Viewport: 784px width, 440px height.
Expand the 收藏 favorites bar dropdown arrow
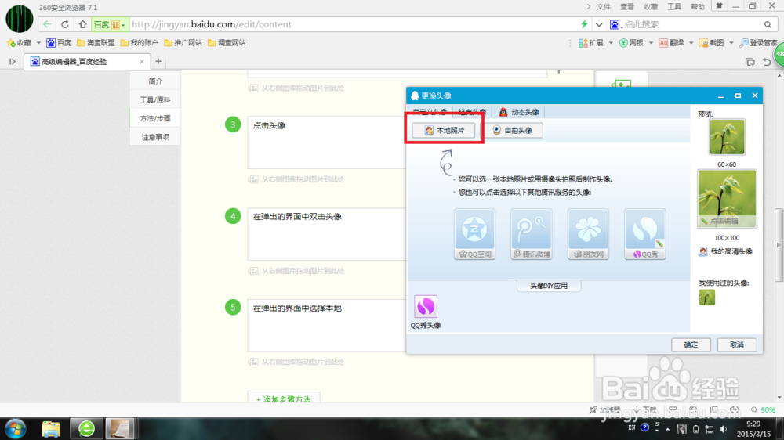(x=38, y=43)
